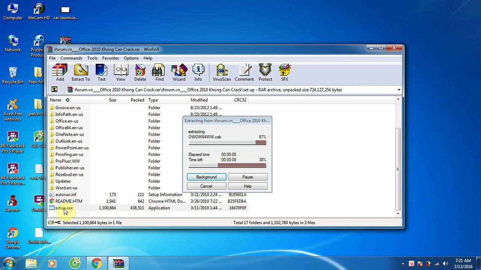This screenshot has width=481, height=270.
Task: Open the View file tool
Action: coord(121,72)
